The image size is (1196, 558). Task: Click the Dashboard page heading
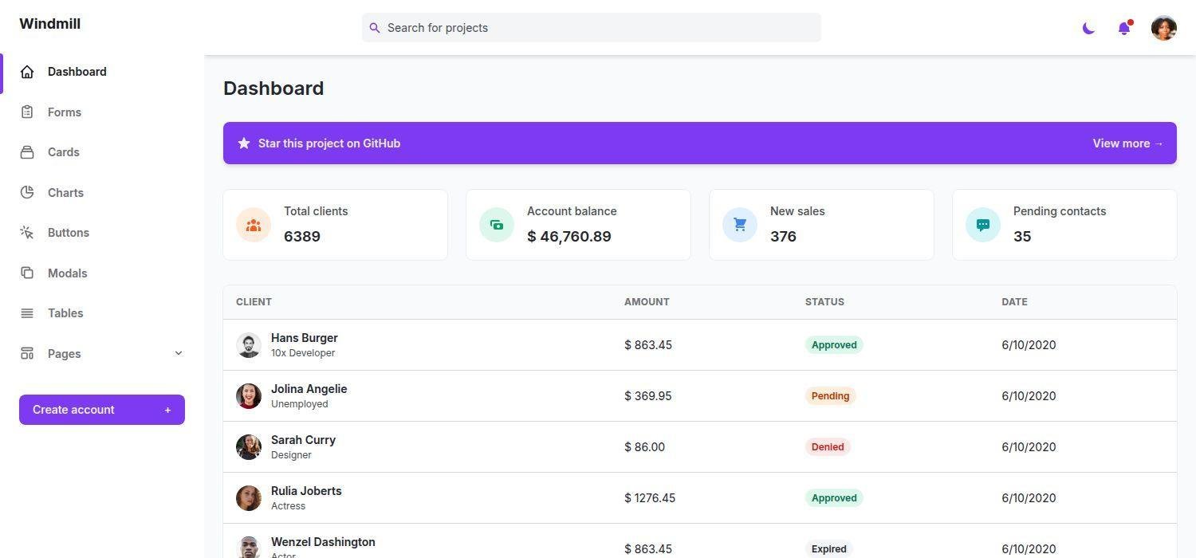point(273,88)
